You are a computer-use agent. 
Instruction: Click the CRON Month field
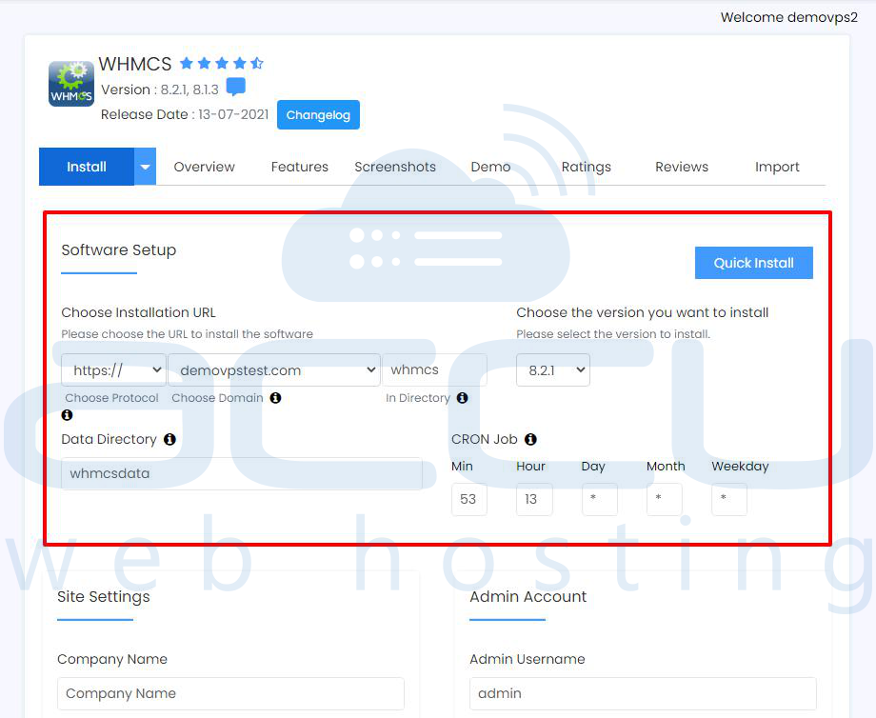[665, 499]
